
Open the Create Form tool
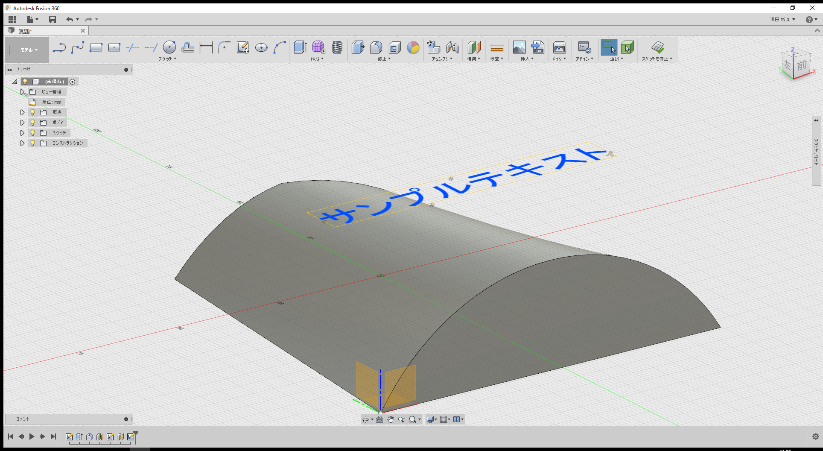[318, 47]
